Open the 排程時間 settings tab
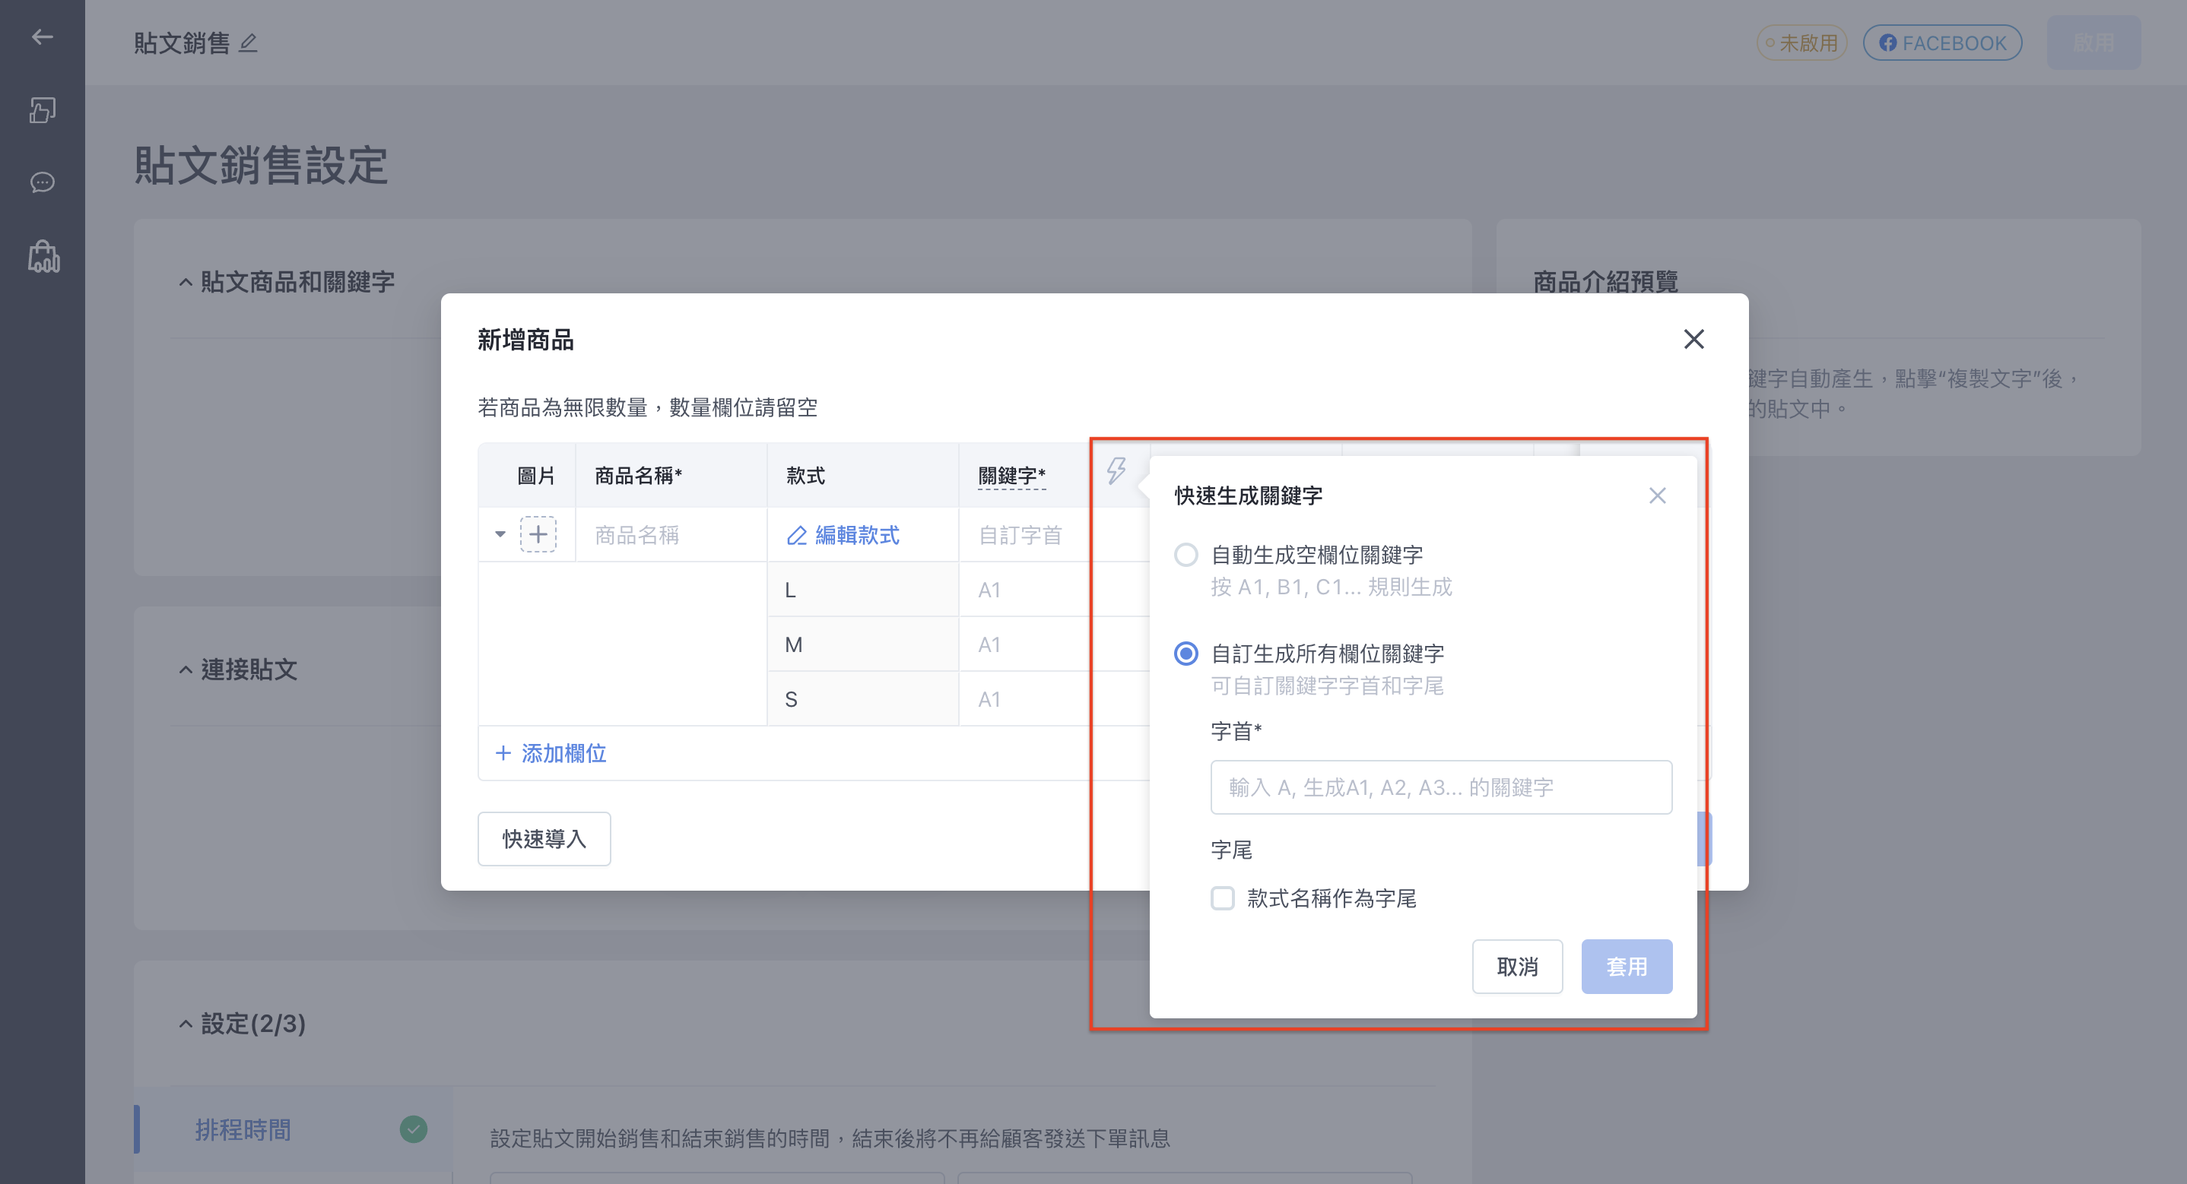Viewport: 2187px width, 1184px height. (x=294, y=1130)
